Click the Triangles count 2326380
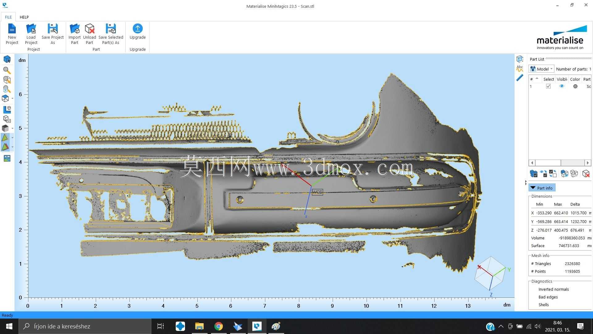The image size is (593, 334). tap(572, 263)
